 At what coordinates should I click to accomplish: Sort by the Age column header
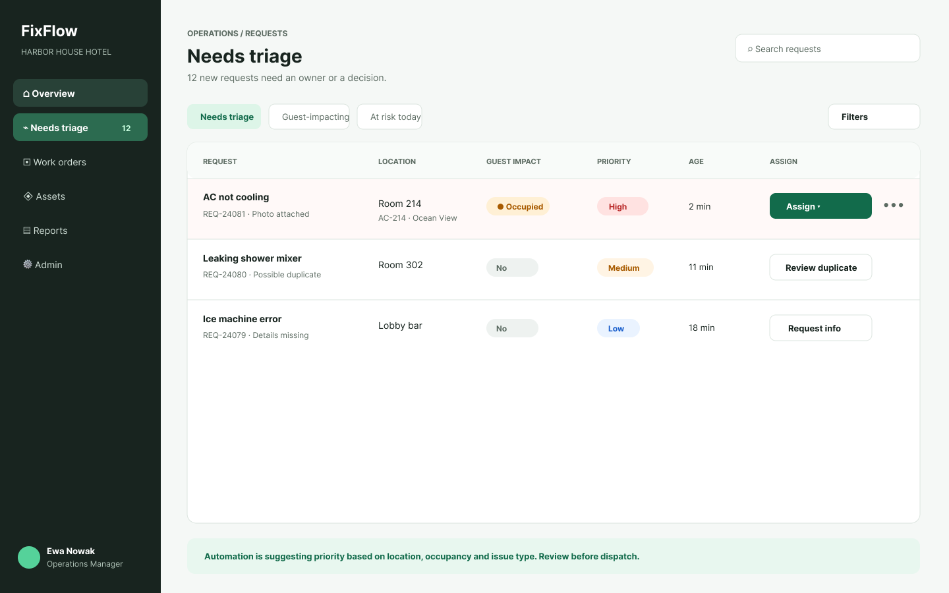point(696,161)
